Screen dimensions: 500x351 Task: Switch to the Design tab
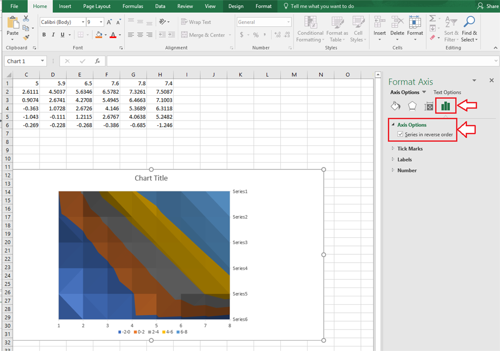[236, 6]
